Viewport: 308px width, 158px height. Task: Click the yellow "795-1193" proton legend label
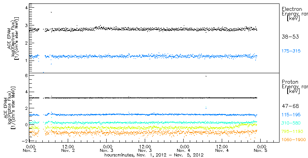tap(293, 131)
